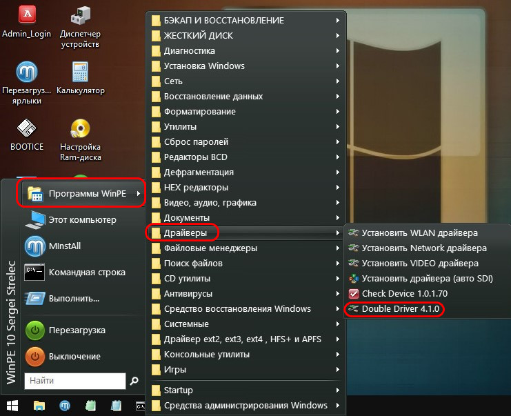The image size is (511, 416).
Task: Open Командная строка in Start menu
Action: click(83, 273)
